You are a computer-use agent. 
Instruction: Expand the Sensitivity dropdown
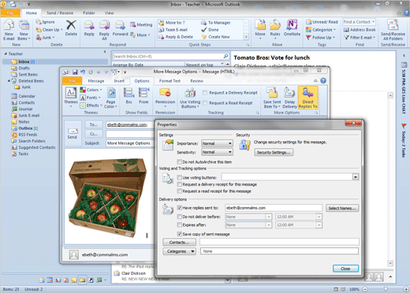(217, 152)
